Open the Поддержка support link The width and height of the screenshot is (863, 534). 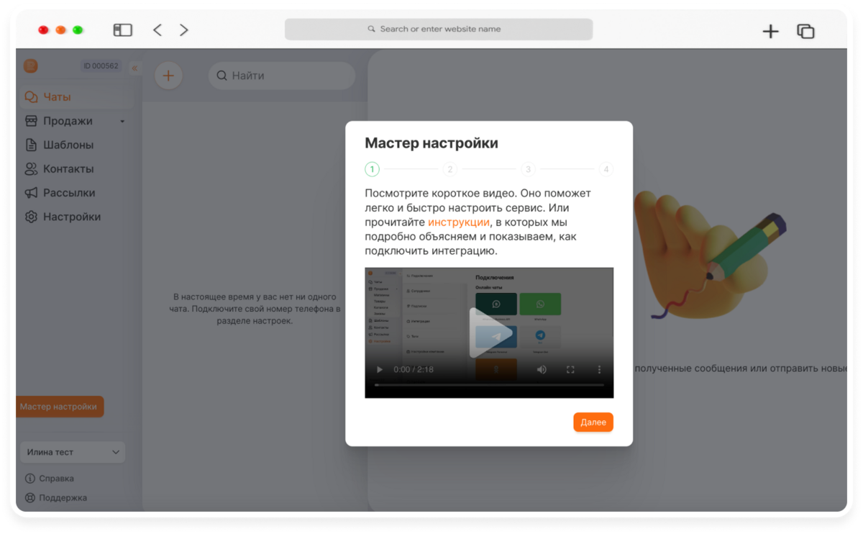click(63, 498)
